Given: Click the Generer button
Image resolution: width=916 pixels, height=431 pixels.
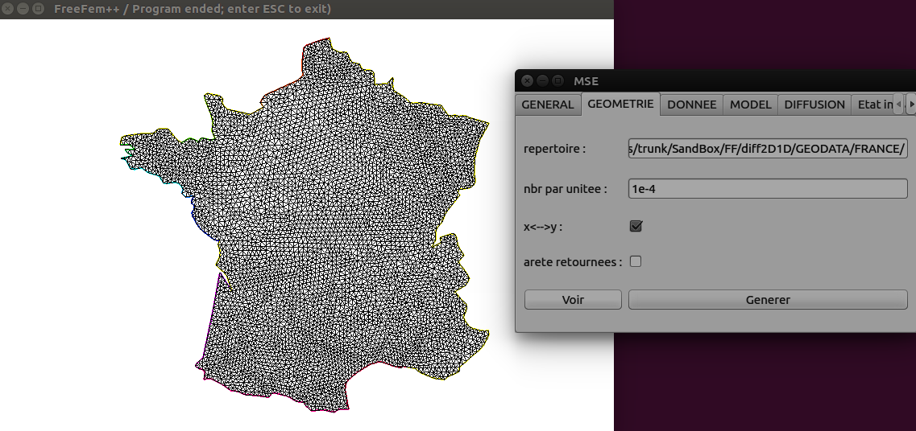Looking at the screenshot, I should pyautogui.click(x=768, y=300).
